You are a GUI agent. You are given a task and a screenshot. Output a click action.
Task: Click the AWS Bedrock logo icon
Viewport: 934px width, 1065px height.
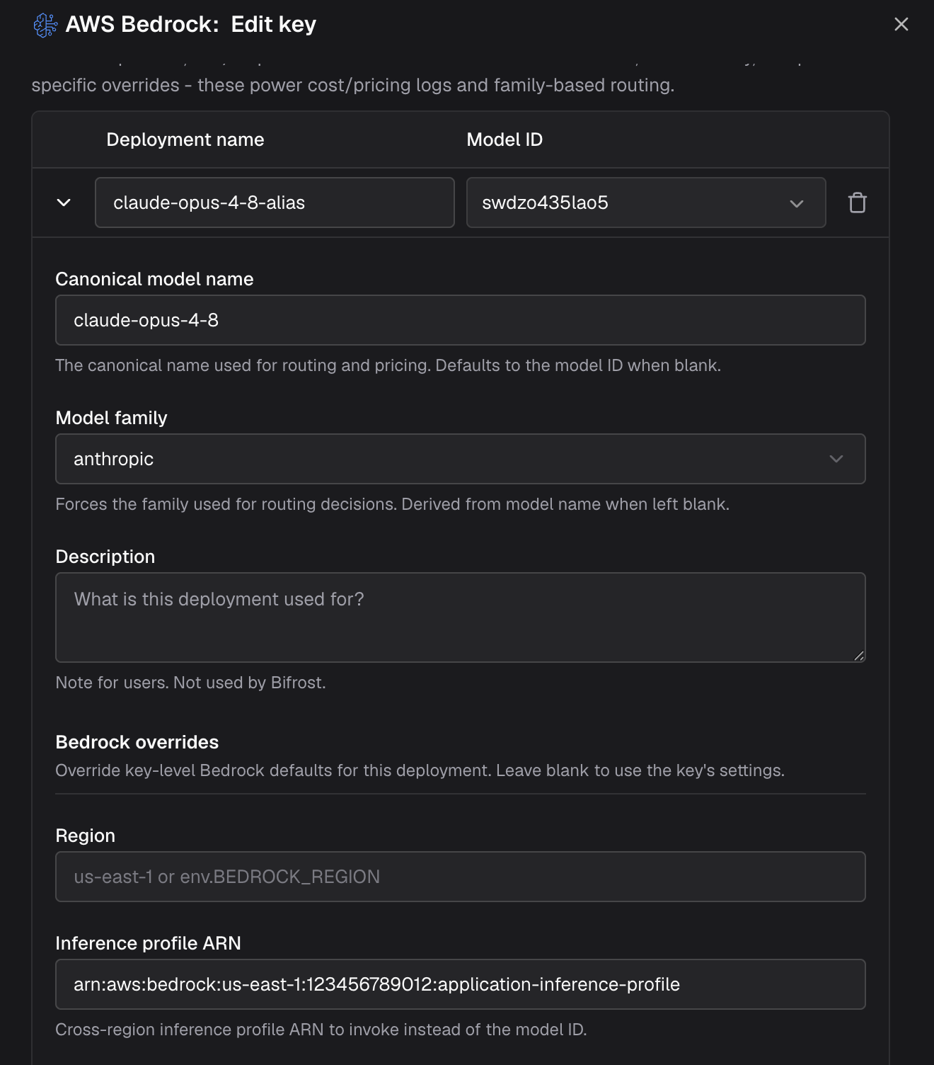[45, 25]
